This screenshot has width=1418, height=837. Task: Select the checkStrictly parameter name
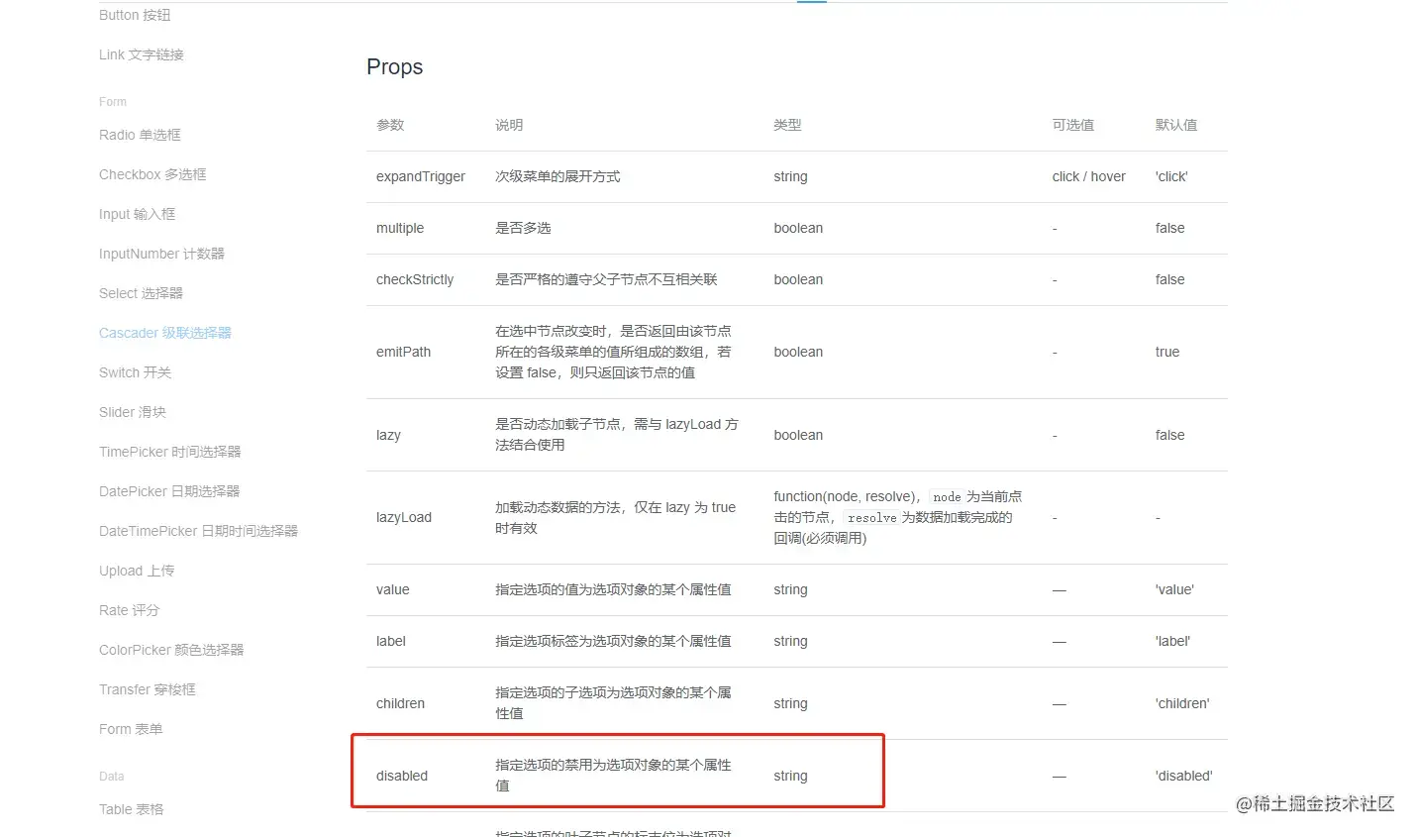coord(415,279)
